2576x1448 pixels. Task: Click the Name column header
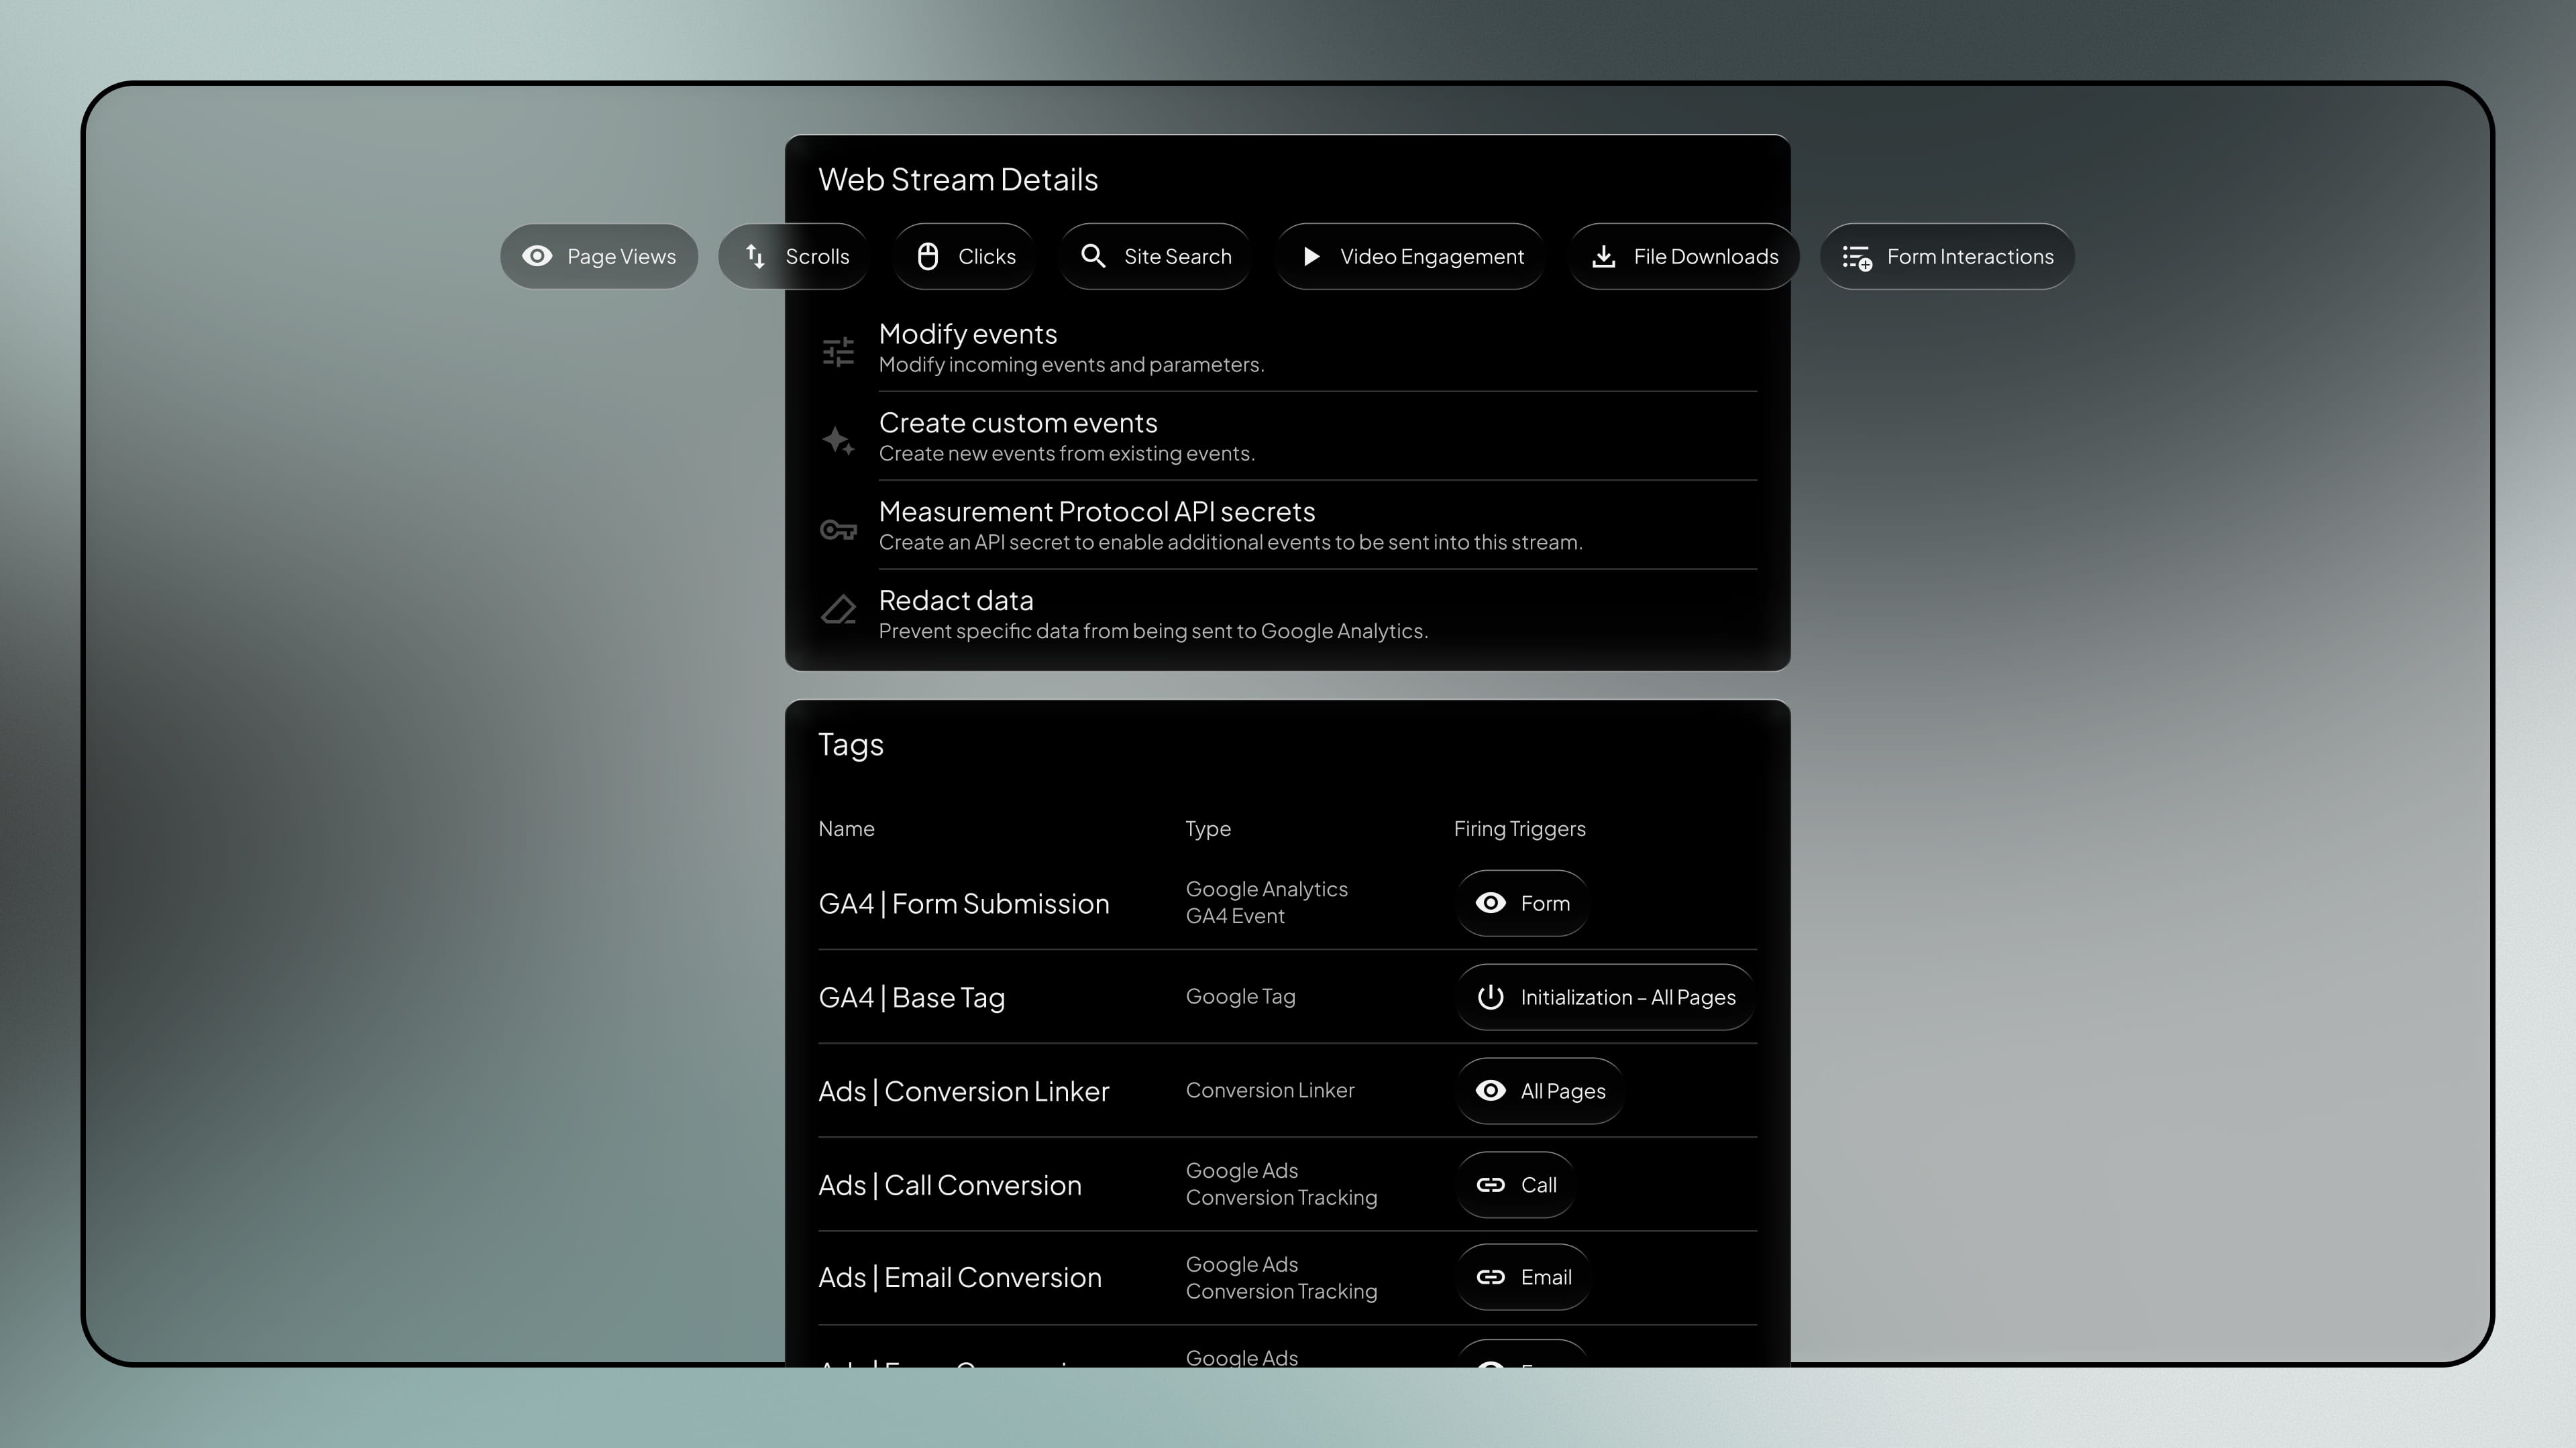tap(846, 829)
